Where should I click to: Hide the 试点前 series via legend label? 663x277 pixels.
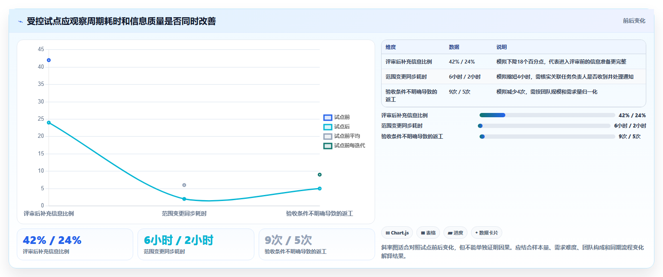342,117
